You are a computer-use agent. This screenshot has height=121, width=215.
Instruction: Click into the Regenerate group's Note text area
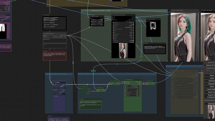tap(155, 49)
